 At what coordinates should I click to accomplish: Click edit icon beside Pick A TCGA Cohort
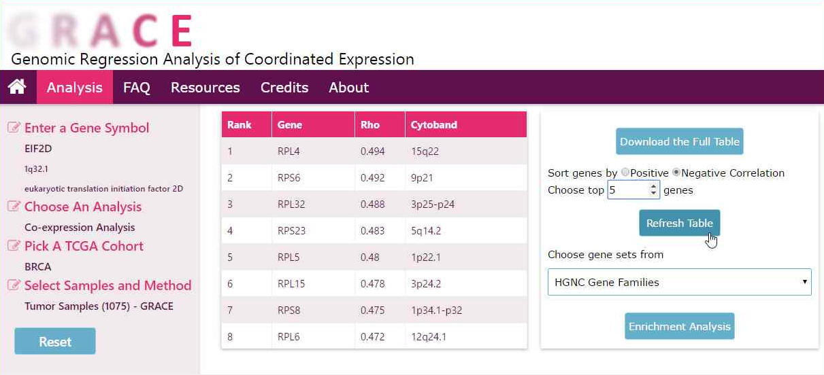14,246
